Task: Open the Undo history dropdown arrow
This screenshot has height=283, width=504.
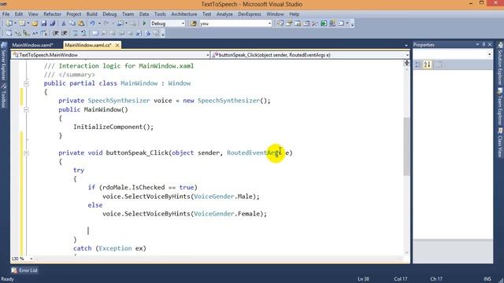Action: coord(99,24)
